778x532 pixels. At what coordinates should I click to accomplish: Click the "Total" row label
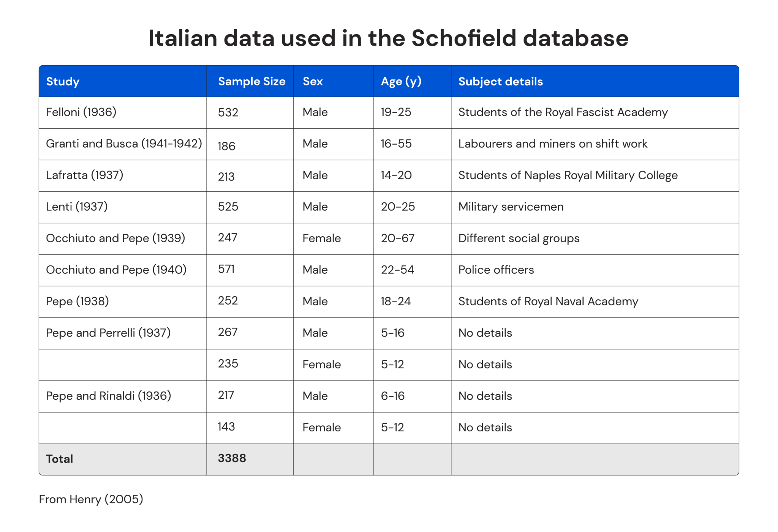click(60, 459)
